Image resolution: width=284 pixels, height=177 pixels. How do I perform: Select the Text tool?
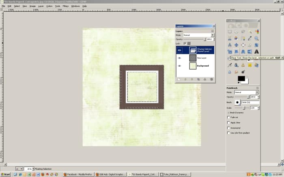pyautogui.click(x=256, y=52)
